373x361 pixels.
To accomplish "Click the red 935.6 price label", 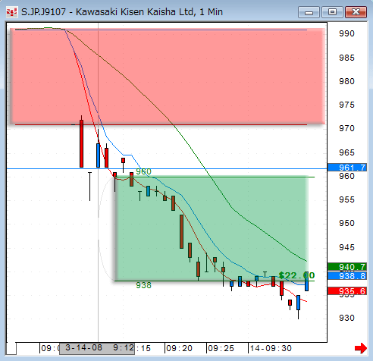I will (x=347, y=291).
